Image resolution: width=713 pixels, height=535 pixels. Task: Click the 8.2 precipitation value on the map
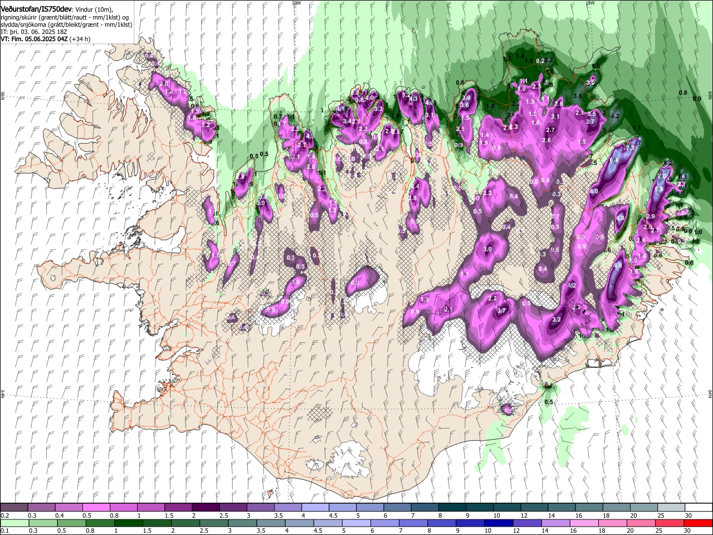click(668, 163)
